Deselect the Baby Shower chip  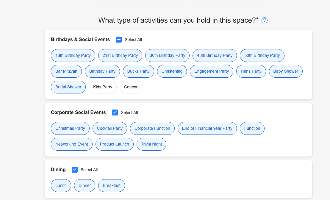[x=286, y=71]
